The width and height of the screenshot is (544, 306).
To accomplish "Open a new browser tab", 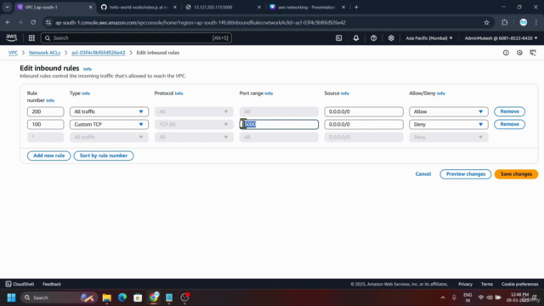I will coord(356,7).
